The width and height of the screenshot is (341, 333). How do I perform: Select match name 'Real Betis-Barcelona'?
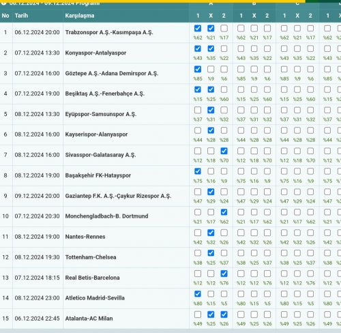point(92,278)
